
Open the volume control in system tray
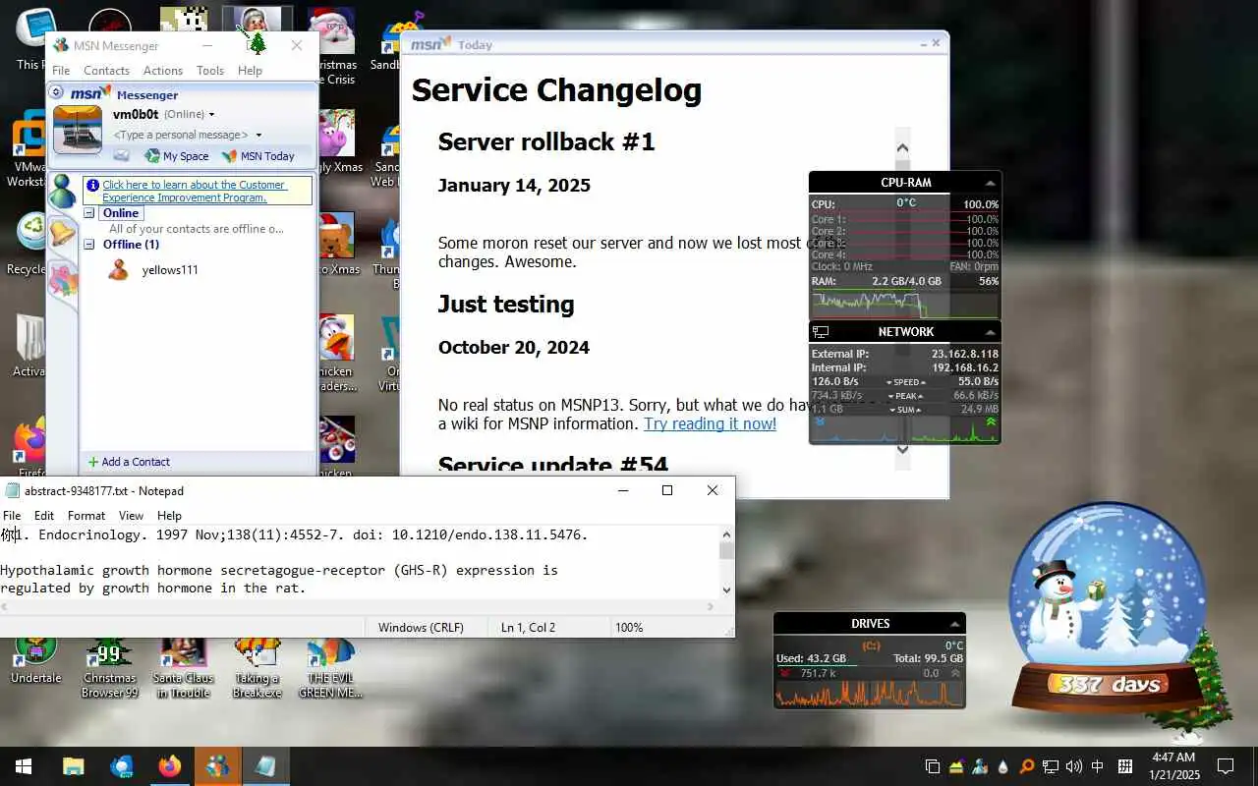coord(1074,766)
